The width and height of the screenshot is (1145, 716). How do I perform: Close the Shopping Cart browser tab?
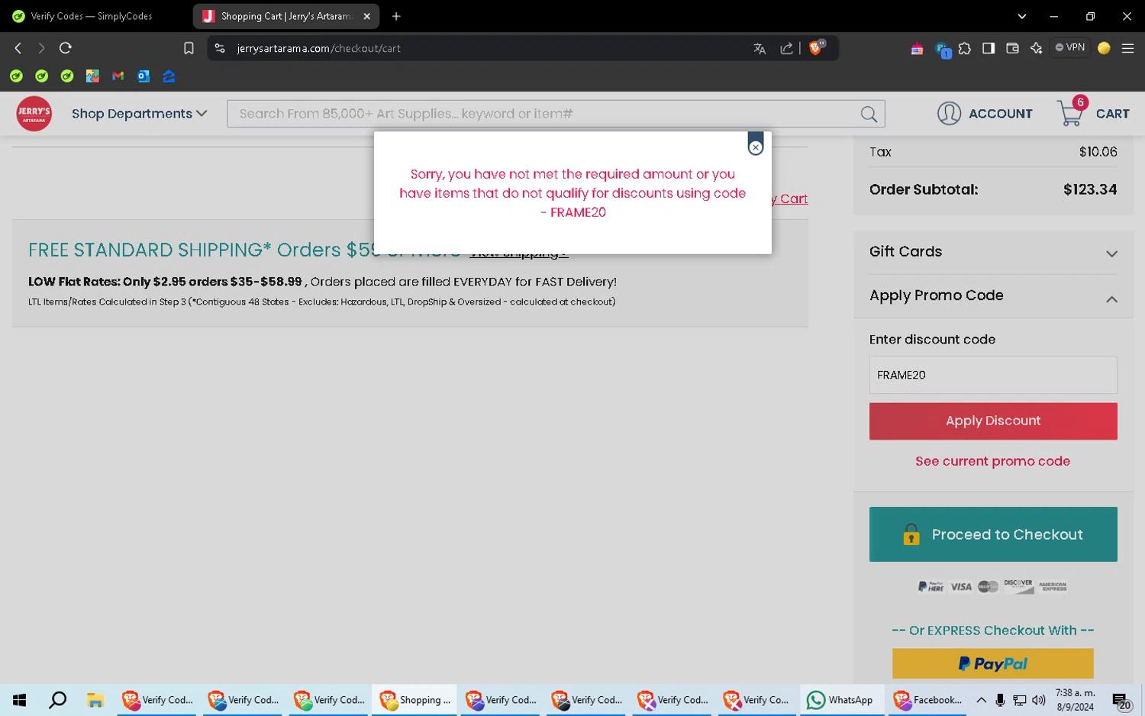pos(366,16)
